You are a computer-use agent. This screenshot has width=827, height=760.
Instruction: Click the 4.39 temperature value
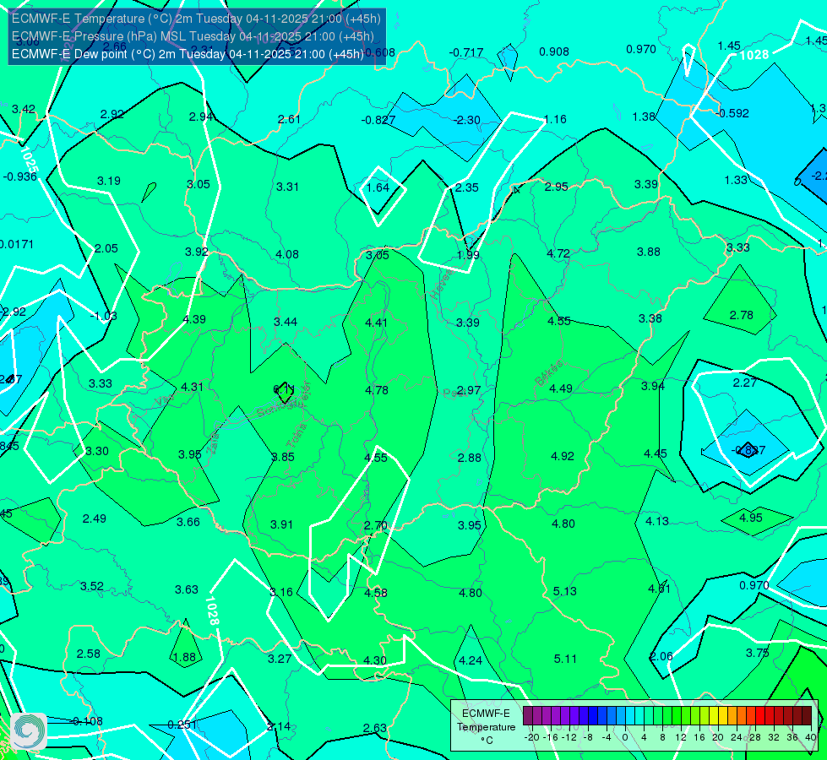click(x=194, y=319)
